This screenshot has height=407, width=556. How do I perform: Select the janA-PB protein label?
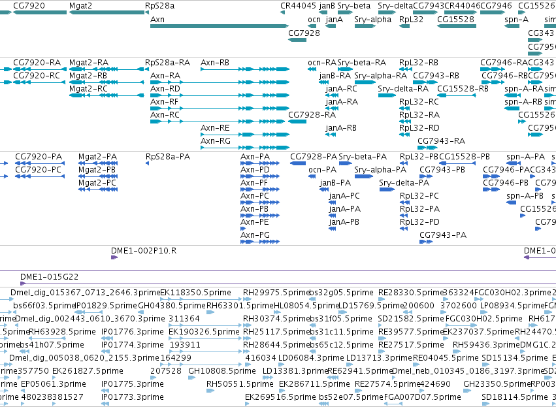click(344, 222)
